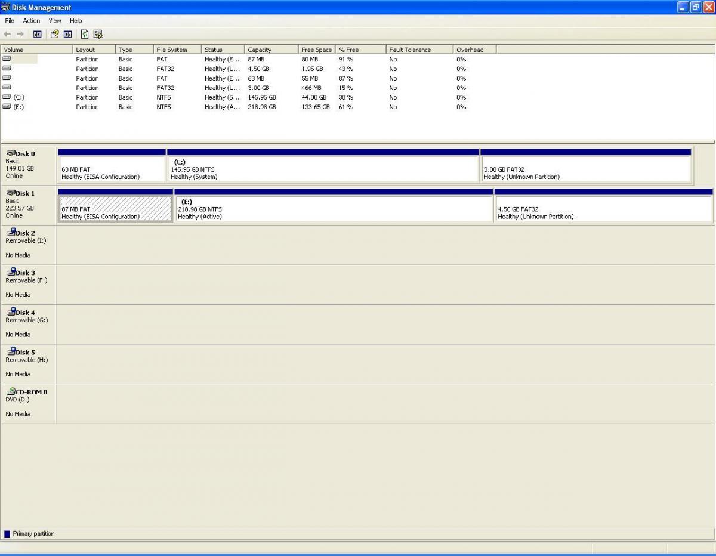Select the 3.00 GB FAT32 partition block
The height and width of the screenshot is (556, 716).
coord(586,166)
